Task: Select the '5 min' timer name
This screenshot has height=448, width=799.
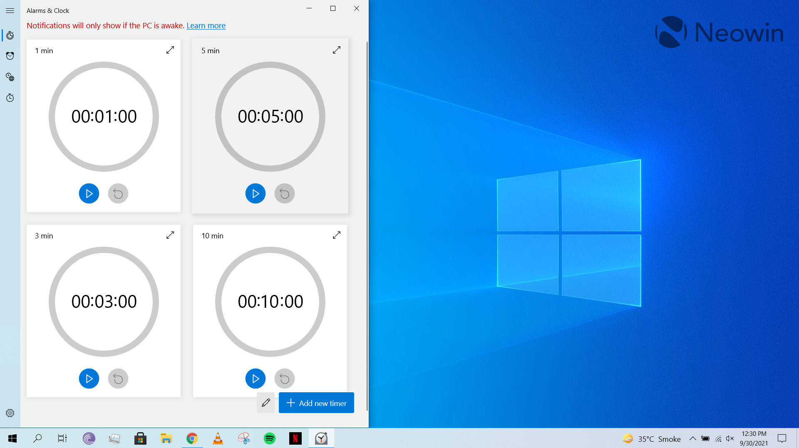Action: click(211, 51)
